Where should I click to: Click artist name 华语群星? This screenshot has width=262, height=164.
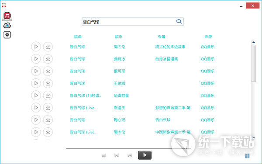(121, 96)
